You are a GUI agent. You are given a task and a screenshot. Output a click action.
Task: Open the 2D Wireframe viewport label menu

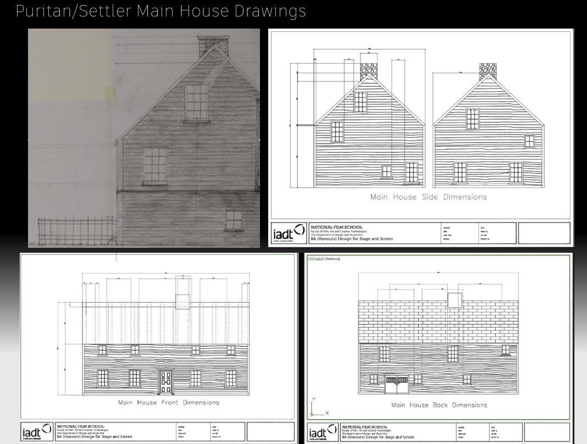pos(324,259)
